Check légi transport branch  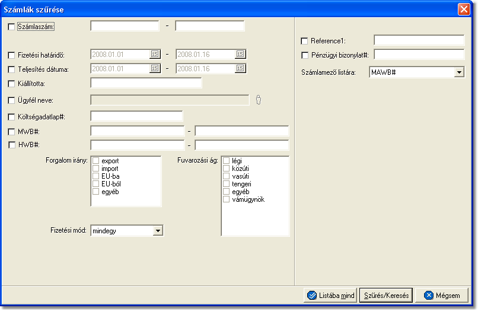tap(226, 160)
